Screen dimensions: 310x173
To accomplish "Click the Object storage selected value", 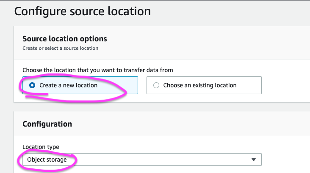I will click(x=47, y=159).
